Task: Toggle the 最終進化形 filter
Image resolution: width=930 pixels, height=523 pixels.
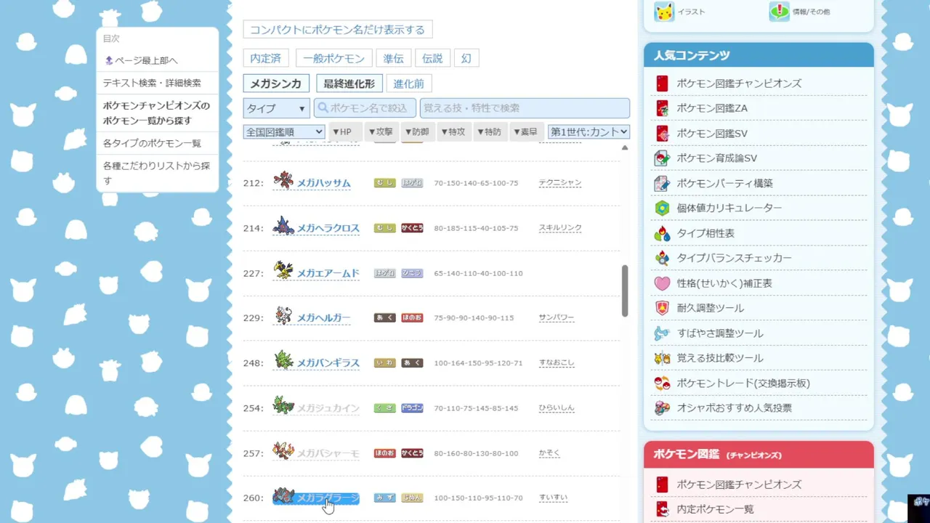Action: pos(349,84)
